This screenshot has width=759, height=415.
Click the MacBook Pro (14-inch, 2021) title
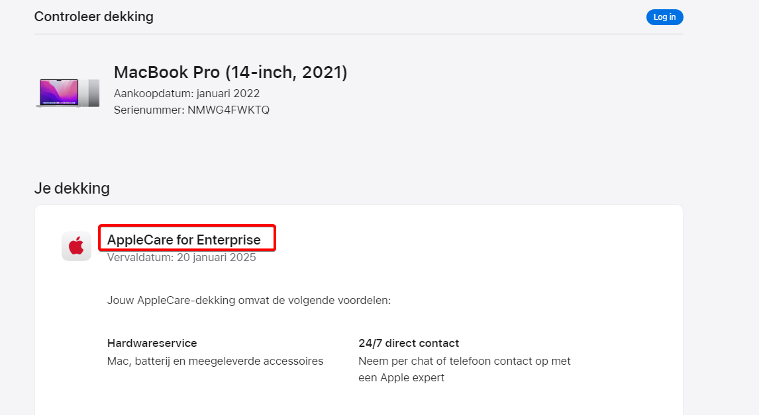pyautogui.click(x=230, y=73)
